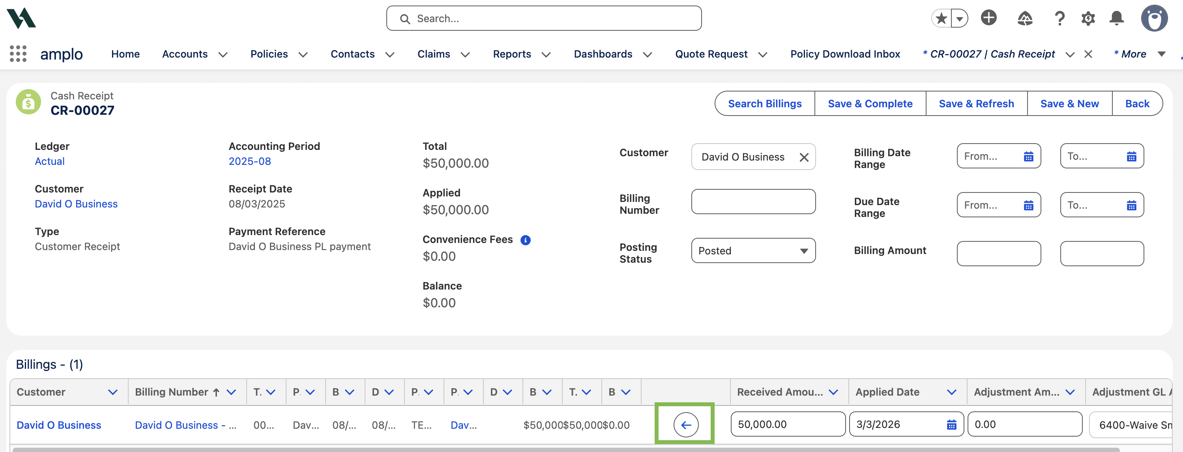Open the Posting Status dropdown
This screenshot has width=1183, height=452.
click(753, 250)
